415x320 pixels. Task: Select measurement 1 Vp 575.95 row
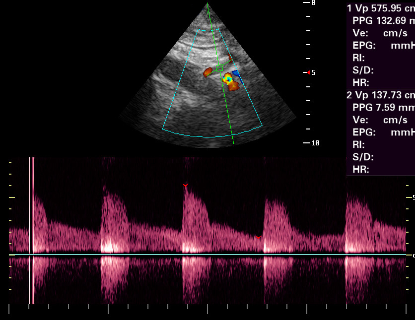click(x=380, y=8)
